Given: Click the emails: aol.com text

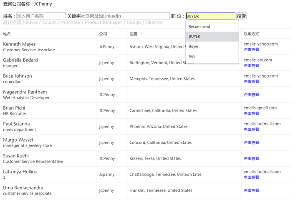Looking at the screenshot, I should point(258,60).
